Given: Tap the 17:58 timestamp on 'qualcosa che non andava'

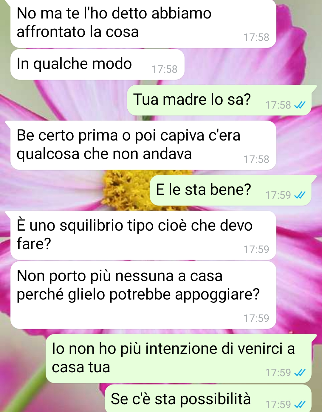Looking at the screenshot, I should click(256, 159).
